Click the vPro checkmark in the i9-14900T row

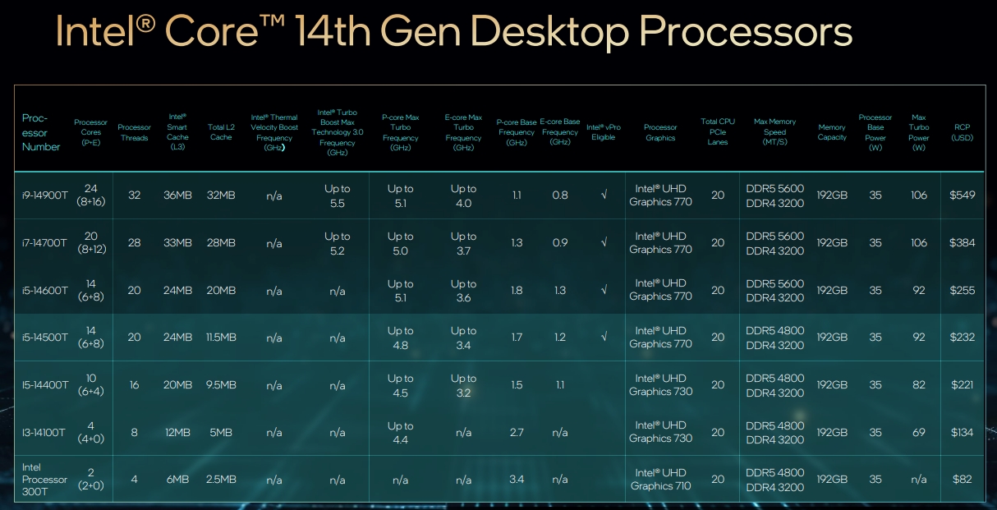coord(604,195)
